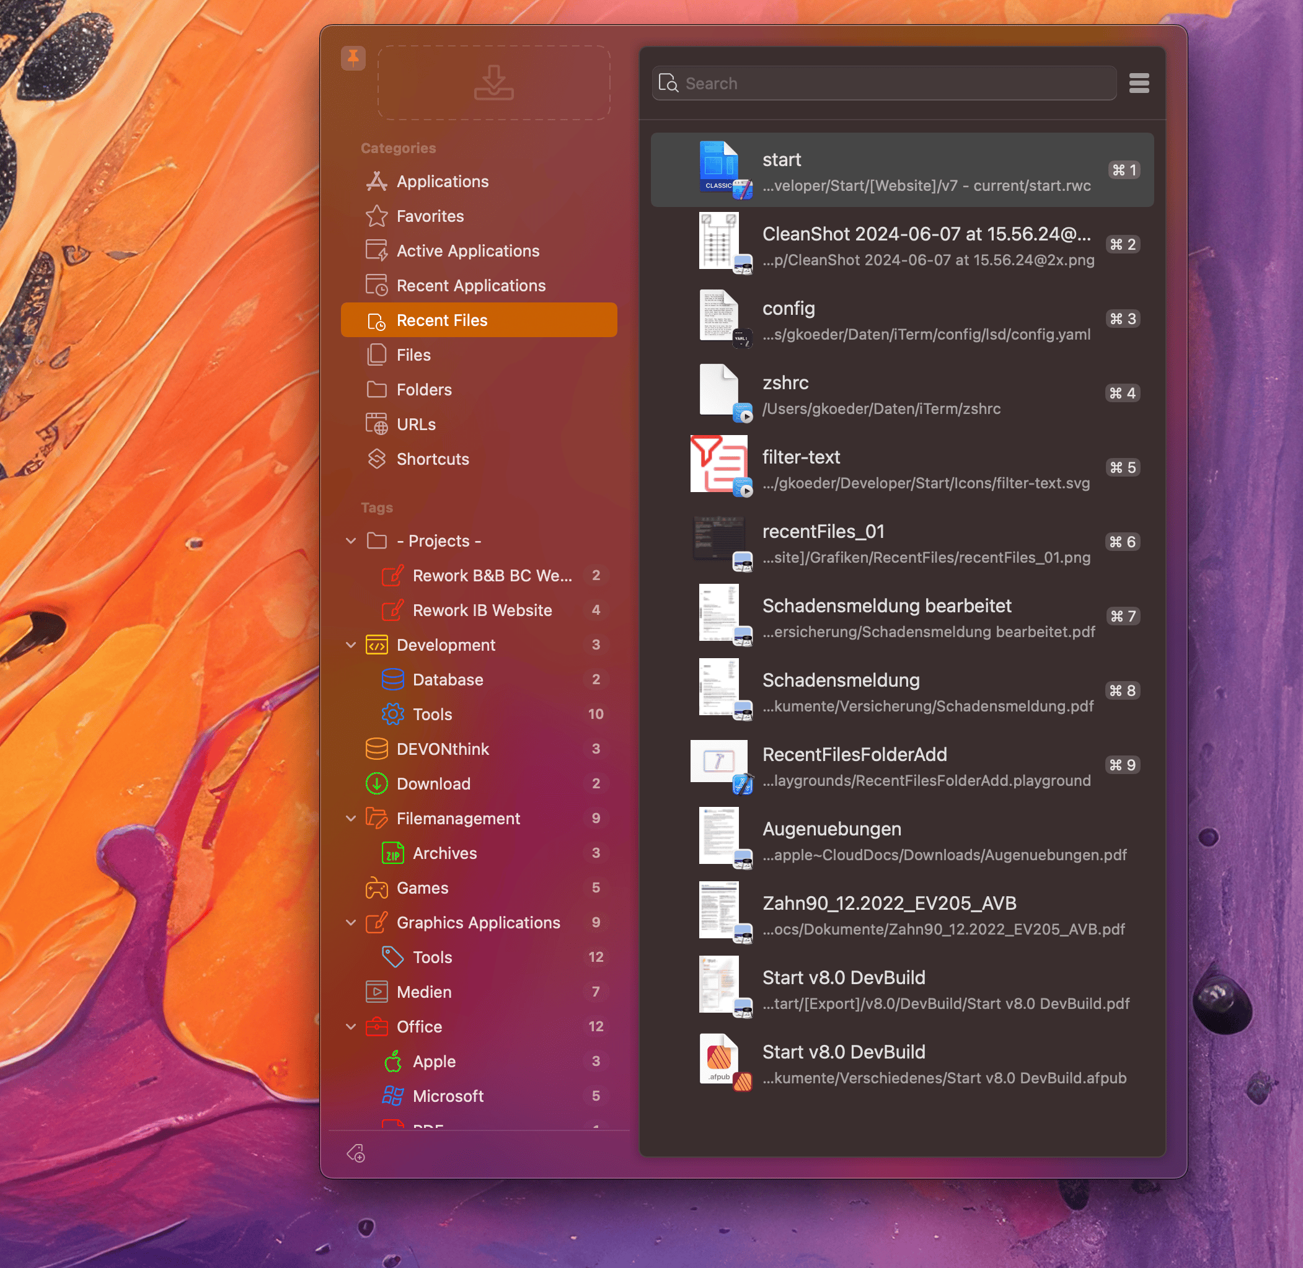Click the URLs globe icon
The image size is (1303, 1268).
pyautogui.click(x=376, y=423)
